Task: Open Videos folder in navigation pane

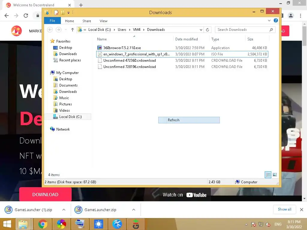Action: click(x=64, y=110)
